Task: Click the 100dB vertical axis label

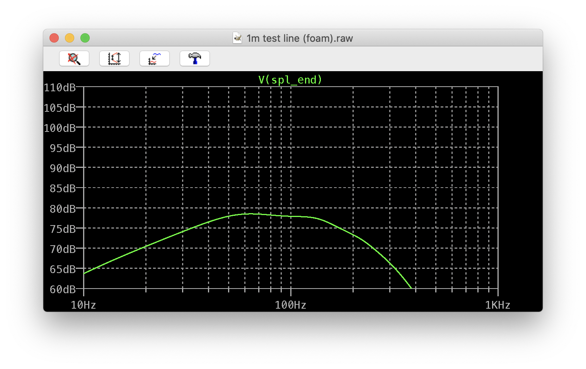Action: (x=60, y=128)
